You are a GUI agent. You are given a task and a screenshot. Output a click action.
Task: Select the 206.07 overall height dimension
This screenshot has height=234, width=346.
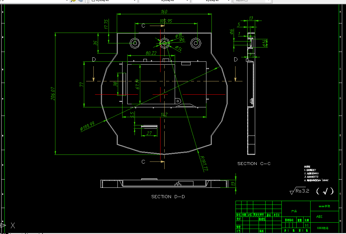(x=53, y=93)
